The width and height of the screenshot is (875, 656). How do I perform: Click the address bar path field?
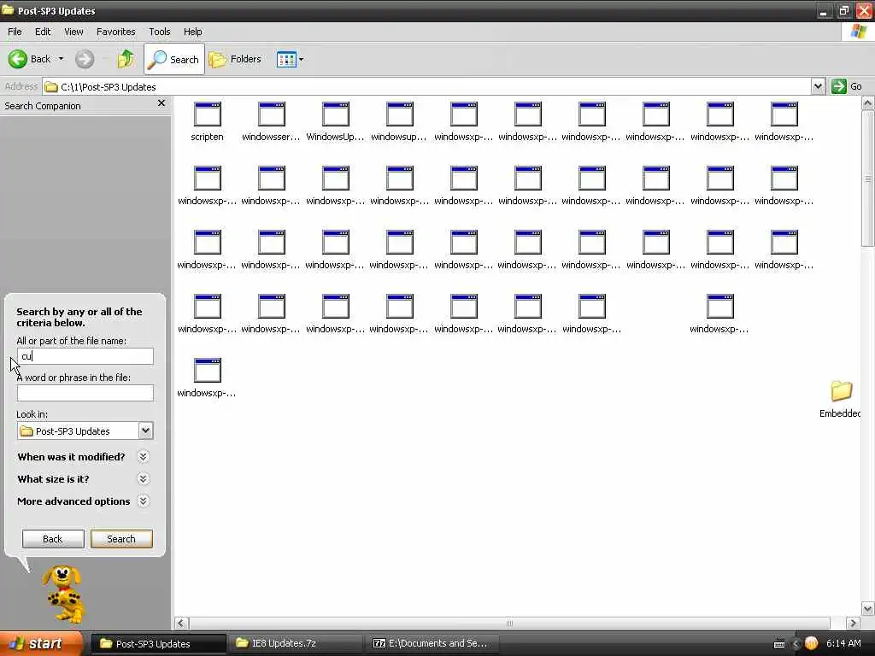[427, 86]
